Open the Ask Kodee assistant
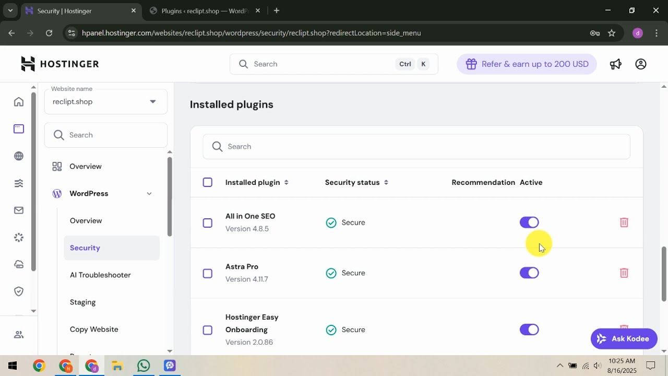 [x=624, y=339]
